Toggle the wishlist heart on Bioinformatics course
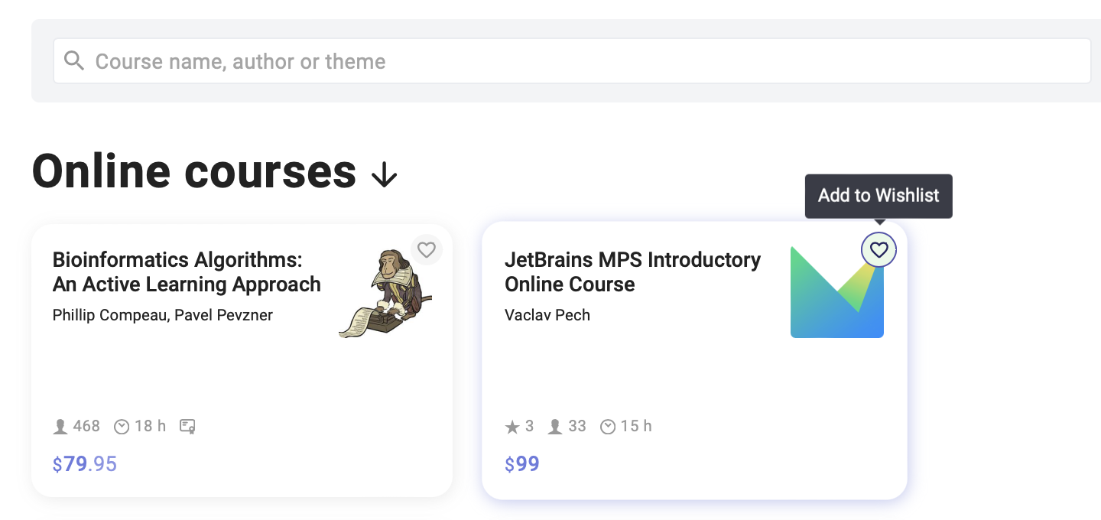This screenshot has height=520, width=1101. (x=426, y=249)
